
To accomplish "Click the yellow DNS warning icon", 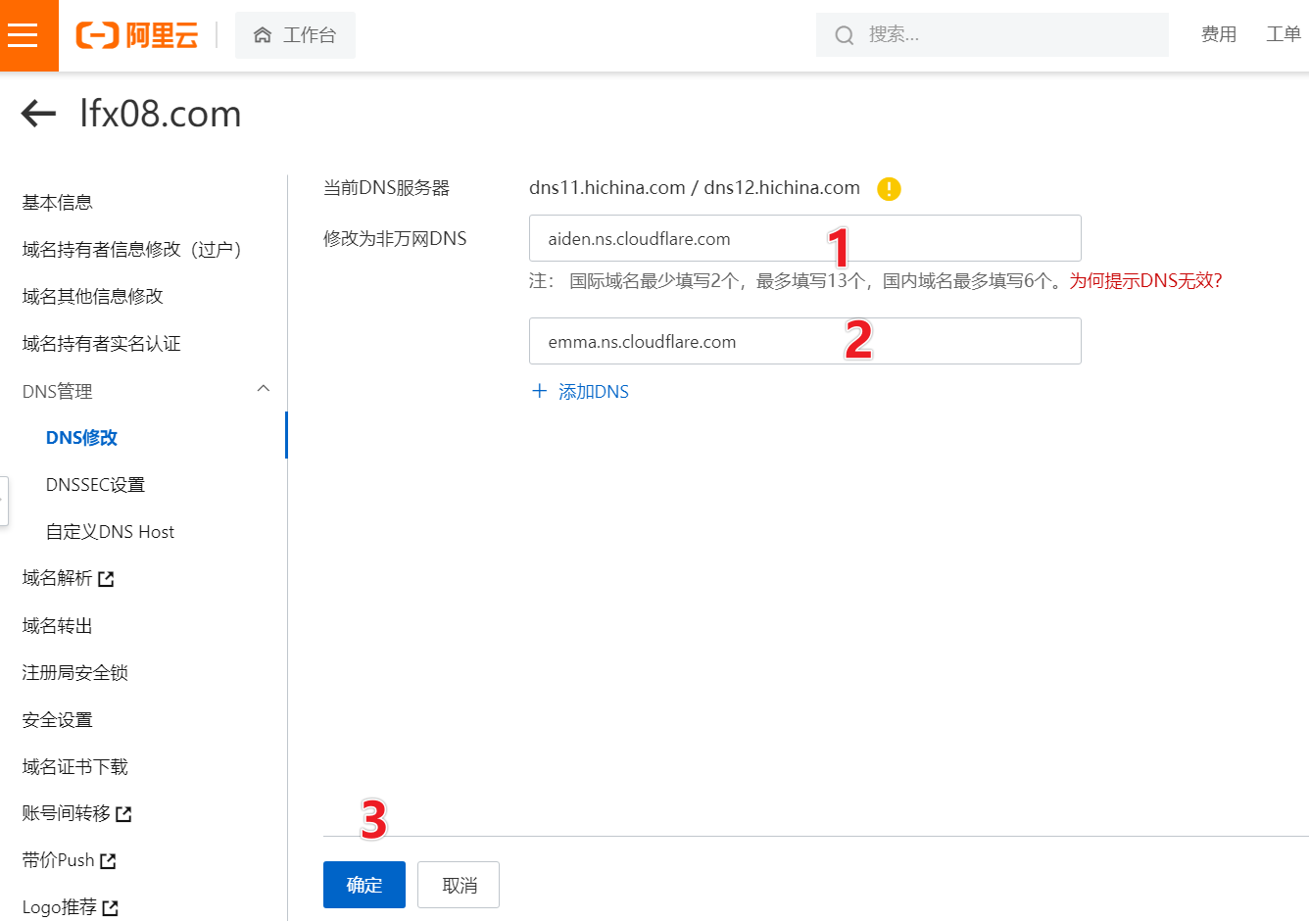I will 889,188.
